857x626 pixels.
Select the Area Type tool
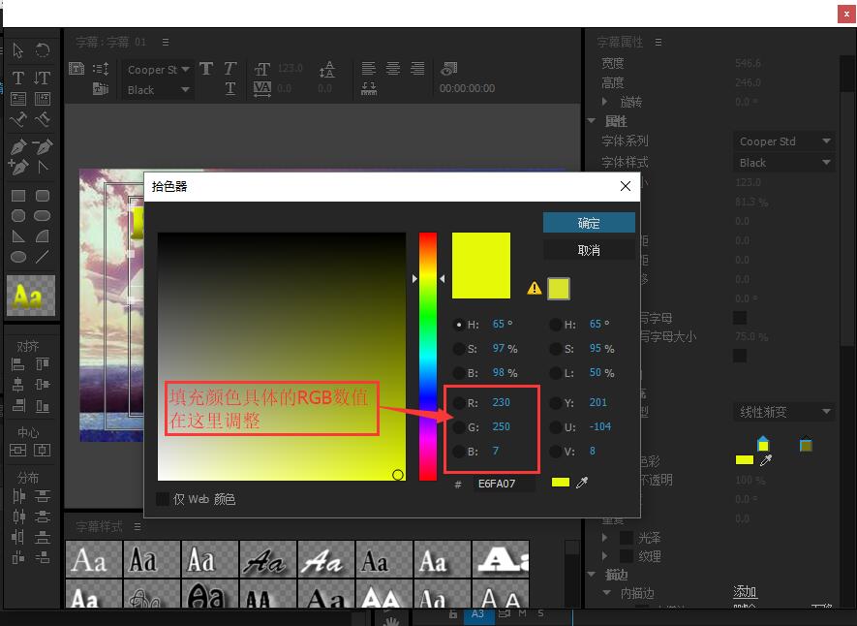(18, 99)
